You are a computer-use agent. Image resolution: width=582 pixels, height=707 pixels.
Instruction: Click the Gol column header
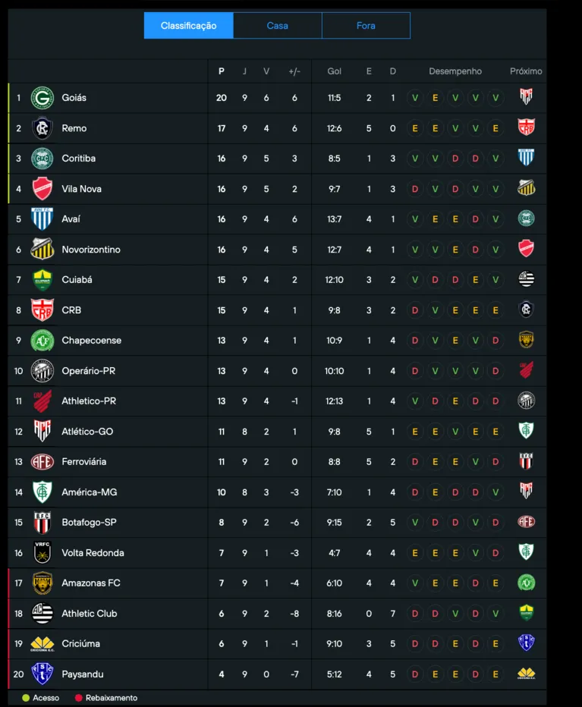click(334, 71)
